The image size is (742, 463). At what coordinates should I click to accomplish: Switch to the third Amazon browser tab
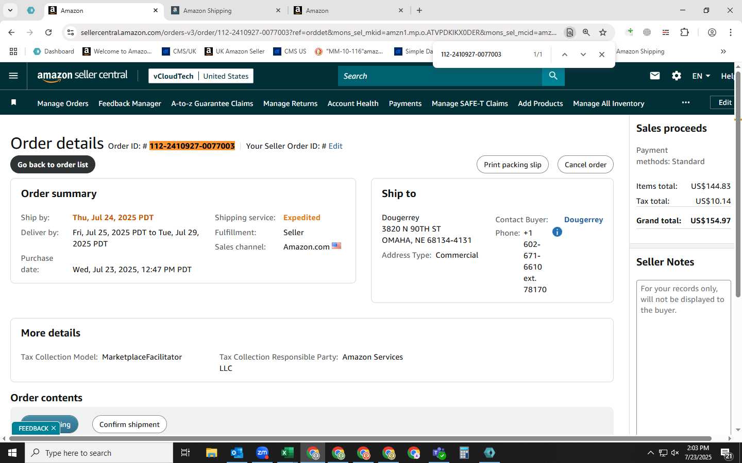pyautogui.click(x=348, y=10)
